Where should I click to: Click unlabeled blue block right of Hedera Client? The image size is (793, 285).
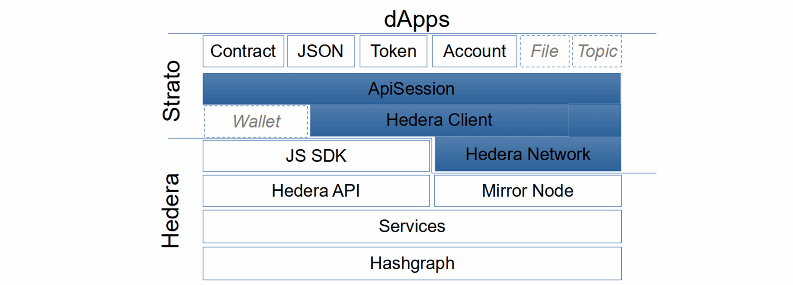(x=595, y=120)
